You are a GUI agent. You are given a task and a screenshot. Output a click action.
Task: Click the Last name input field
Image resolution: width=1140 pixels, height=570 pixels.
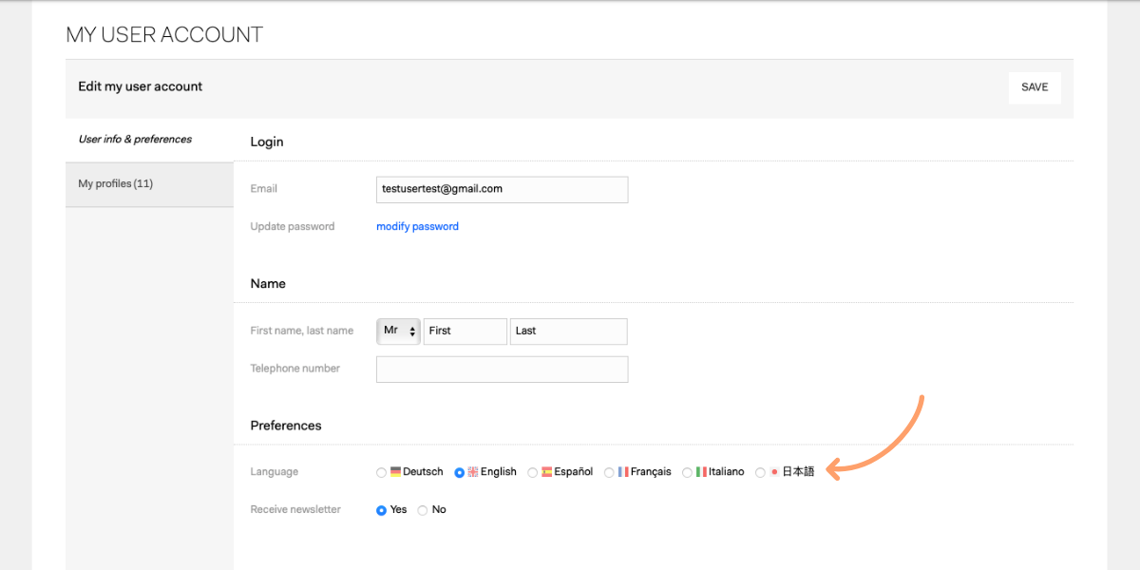pos(569,331)
